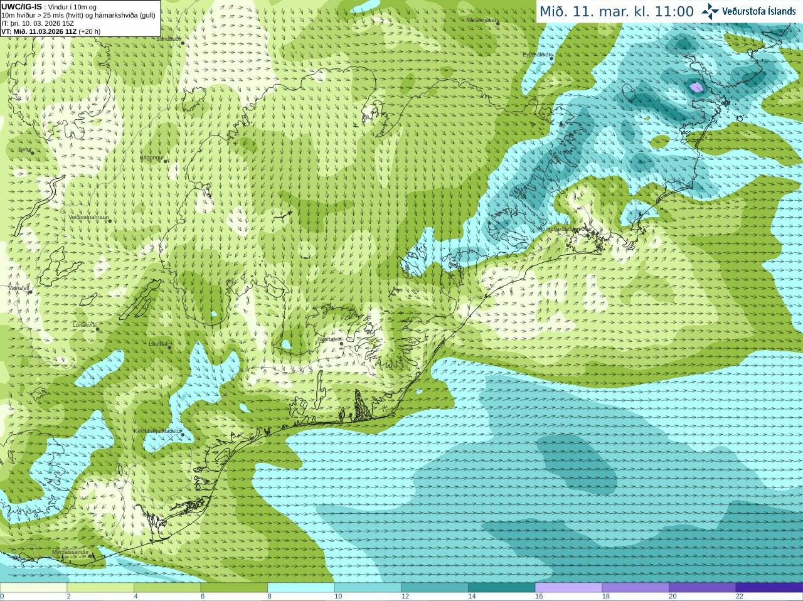Select the Mýrdalssandur station label
The image size is (803, 601).
pyautogui.click(x=70, y=552)
